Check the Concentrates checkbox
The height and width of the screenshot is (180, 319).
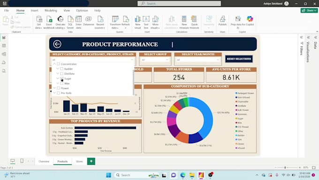click(58, 64)
